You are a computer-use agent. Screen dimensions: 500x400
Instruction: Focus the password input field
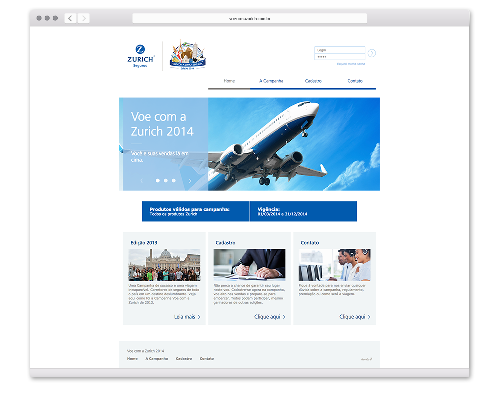pos(340,57)
